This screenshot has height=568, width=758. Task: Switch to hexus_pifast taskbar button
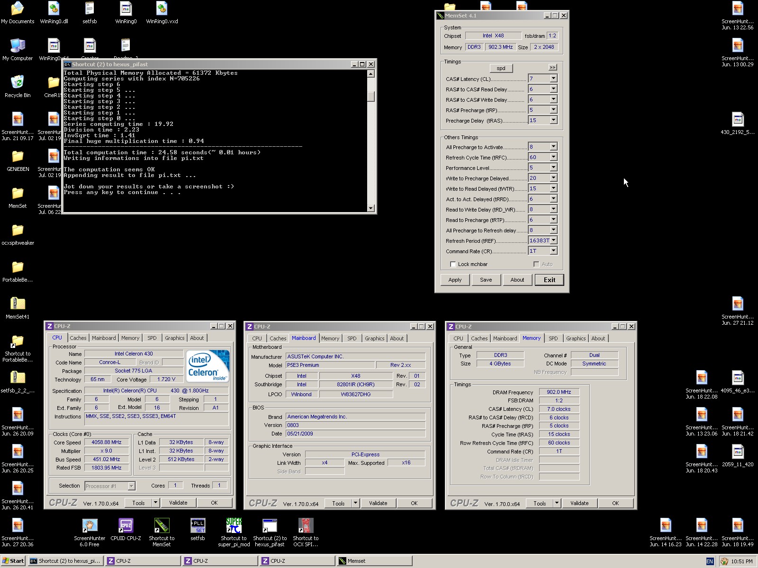pyautogui.click(x=65, y=561)
